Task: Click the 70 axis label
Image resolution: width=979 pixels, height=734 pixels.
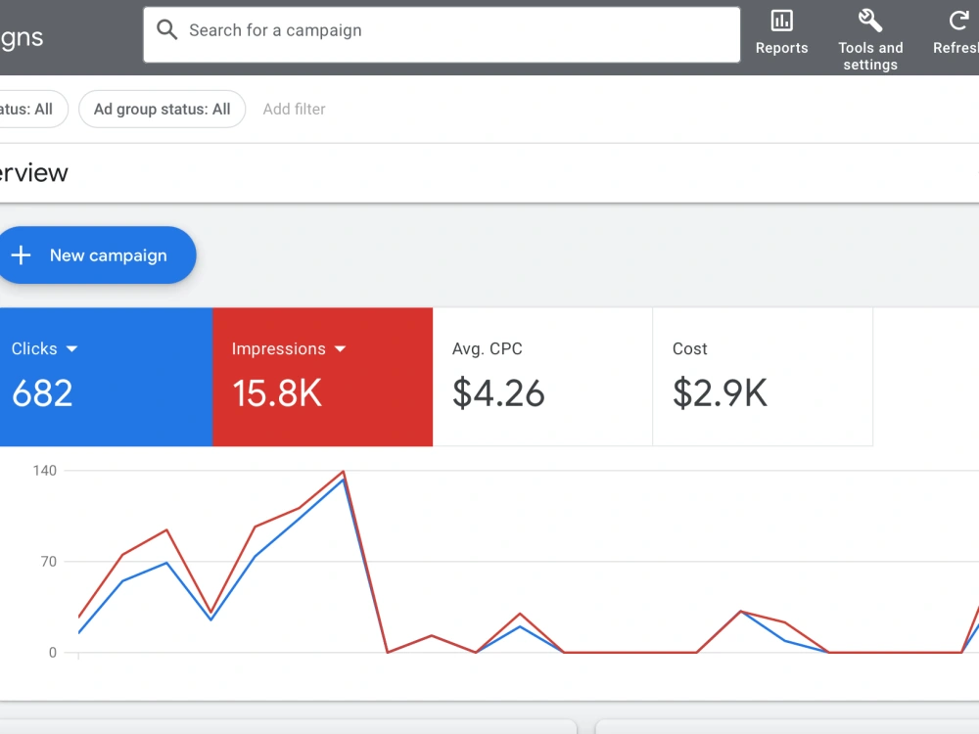Action: [49, 562]
